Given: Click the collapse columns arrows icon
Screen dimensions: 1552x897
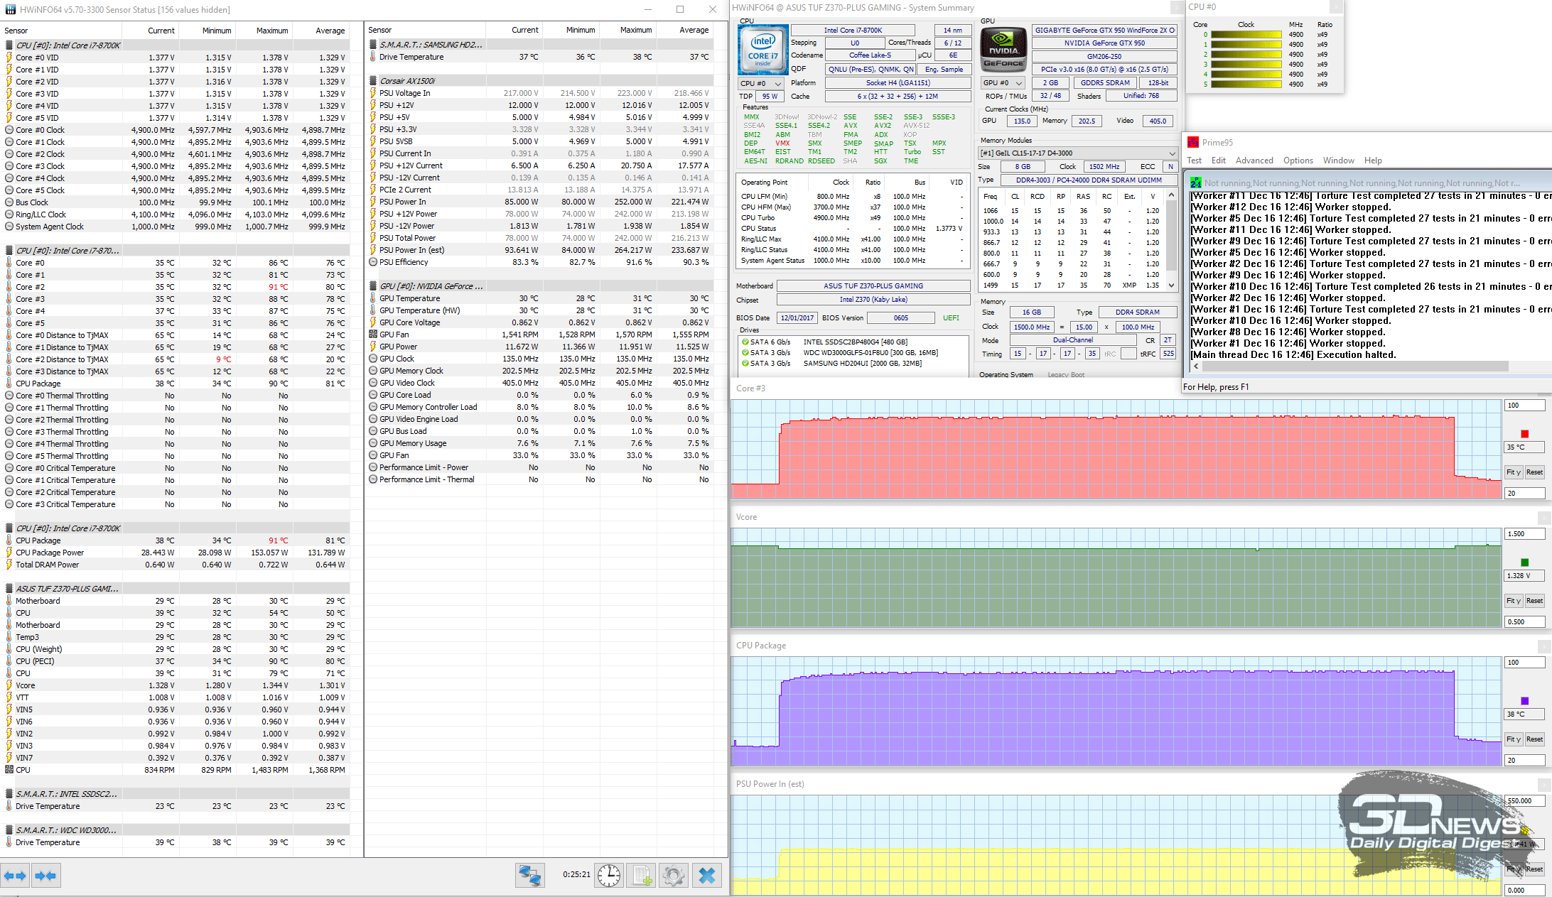Looking at the screenshot, I should 45,876.
